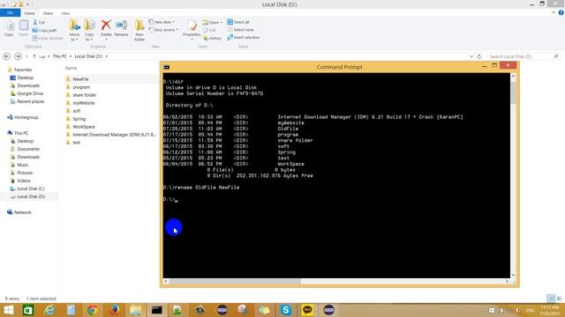The image size is (565, 317).
Task: Click the Copy icon in the ribbon
Action: tap(9, 28)
